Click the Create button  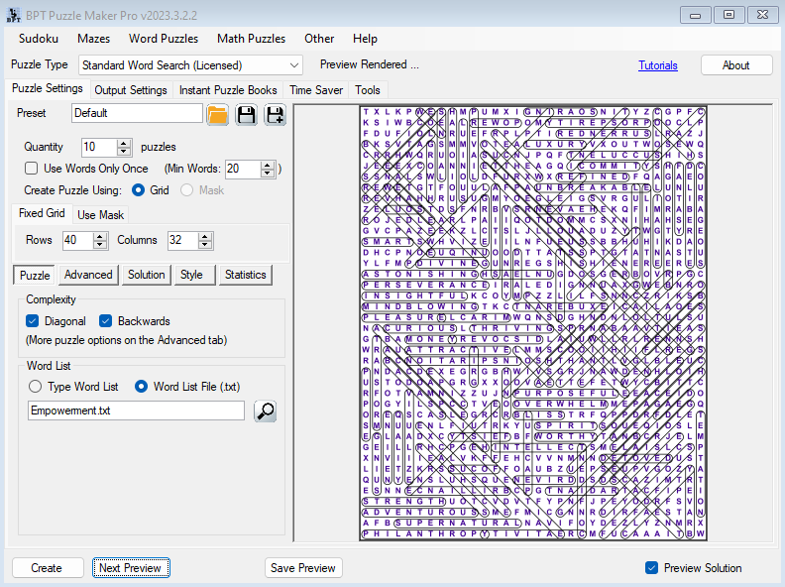point(47,568)
